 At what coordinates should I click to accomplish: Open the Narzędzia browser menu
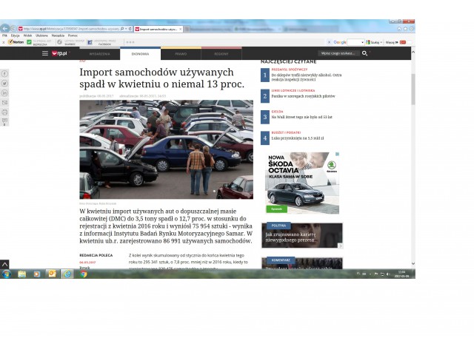(58, 35)
